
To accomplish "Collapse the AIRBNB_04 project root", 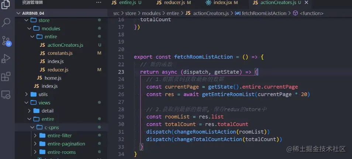I will [x=18, y=13].
